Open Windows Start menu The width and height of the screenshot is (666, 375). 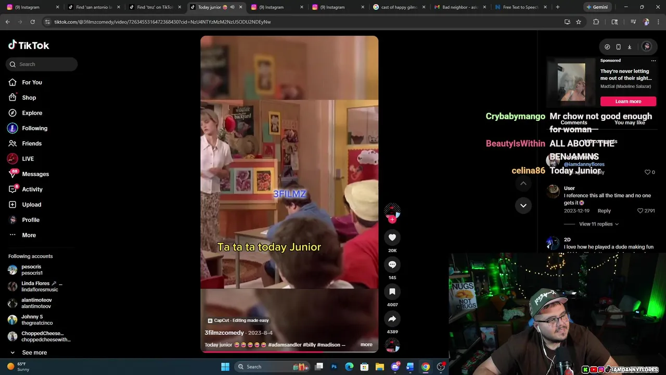coord(225,367)
